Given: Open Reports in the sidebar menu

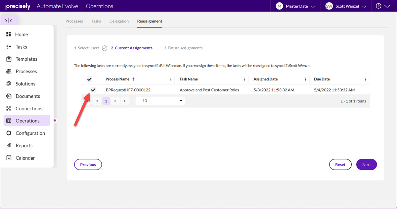Looking at the screenshot, I should point(24,145).
